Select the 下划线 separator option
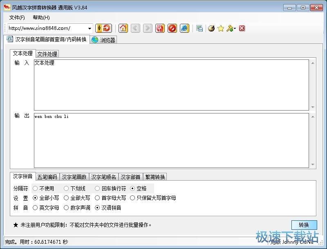327x249 pixels. [75, 188]
